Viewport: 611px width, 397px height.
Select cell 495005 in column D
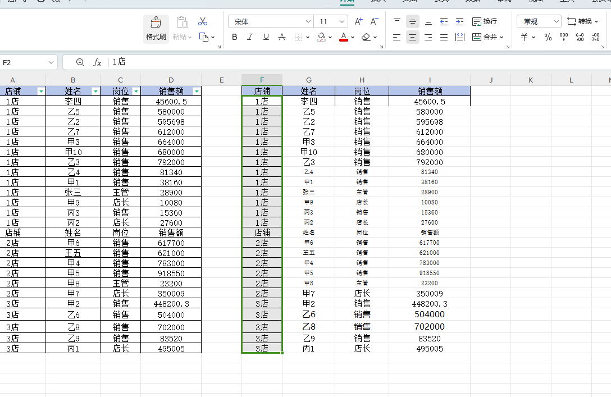[x=171, y=348]
